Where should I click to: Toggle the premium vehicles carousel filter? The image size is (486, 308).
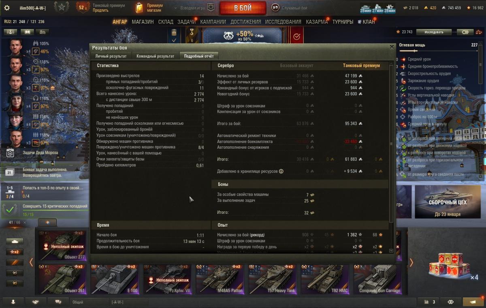pyautogui.click(x=15, y=262)
